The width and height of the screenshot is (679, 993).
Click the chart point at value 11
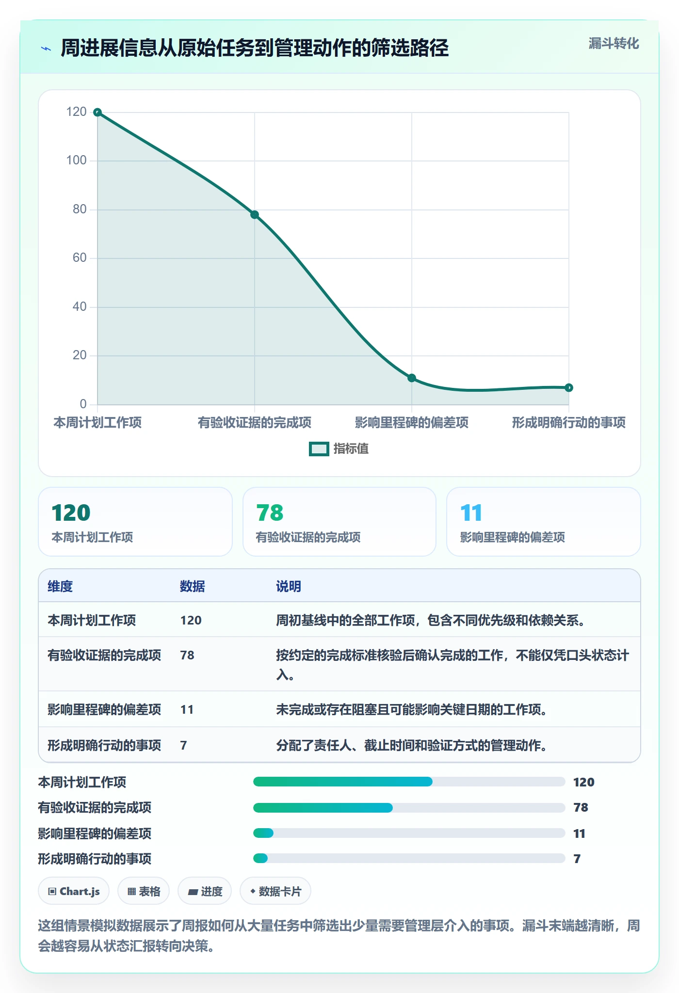pyautogui.click(x=412, y=378)
